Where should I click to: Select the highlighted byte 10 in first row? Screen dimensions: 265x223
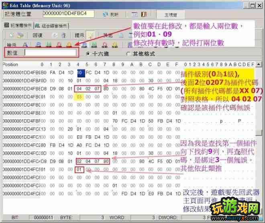tap(79, 73)
